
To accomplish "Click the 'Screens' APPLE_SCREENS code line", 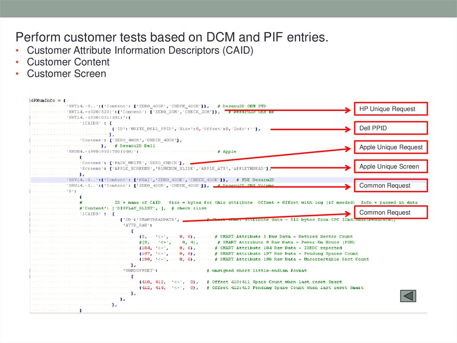I will pyautogui.click(x=176, y=168).
